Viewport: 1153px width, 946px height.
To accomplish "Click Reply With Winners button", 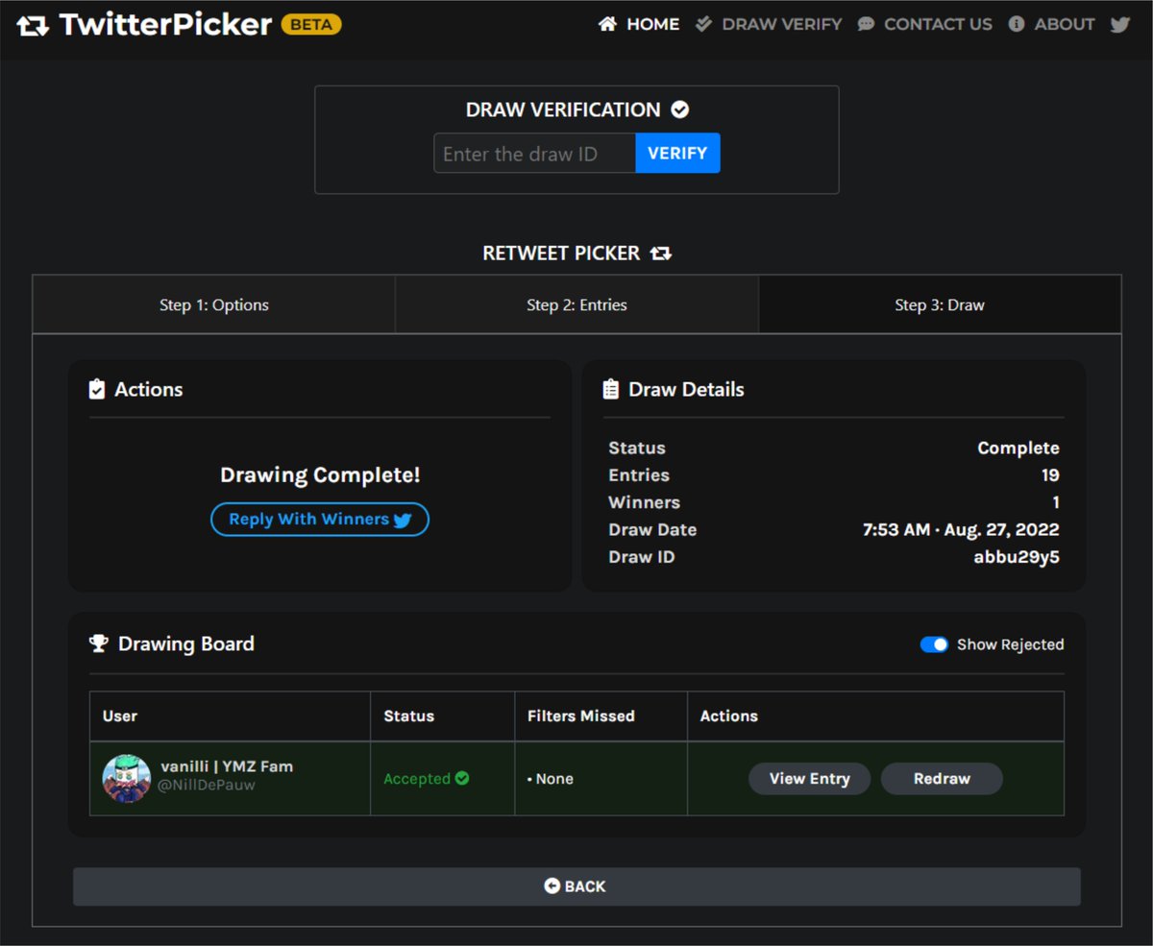I will click(320, 520).
